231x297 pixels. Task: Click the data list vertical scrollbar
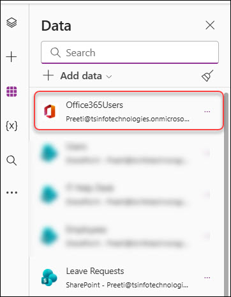coord(226,194)
